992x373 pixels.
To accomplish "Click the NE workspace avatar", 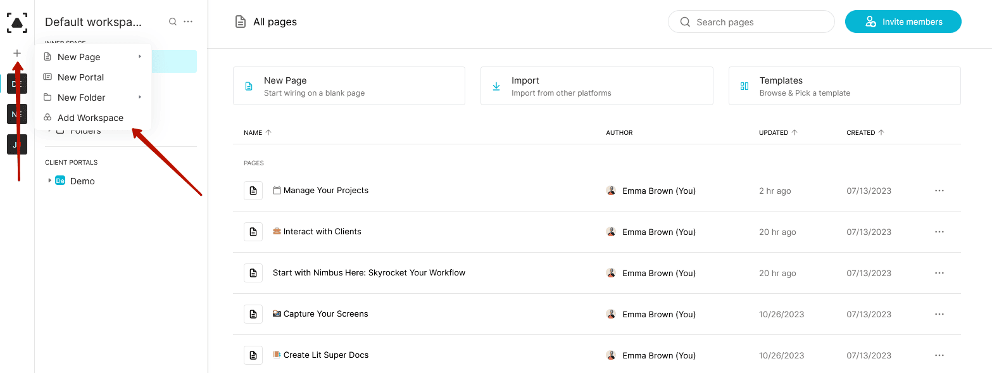I will (17, 114).
